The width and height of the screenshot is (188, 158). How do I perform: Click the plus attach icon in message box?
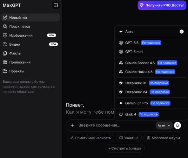pyautogui.click(x=73, y=125)
